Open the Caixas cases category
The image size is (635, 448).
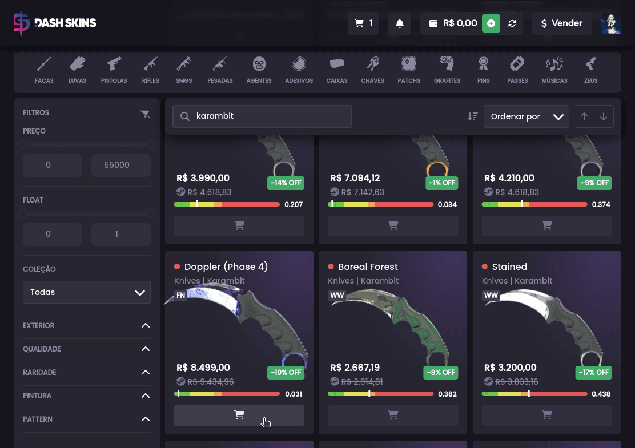click(x=337, y=70)
